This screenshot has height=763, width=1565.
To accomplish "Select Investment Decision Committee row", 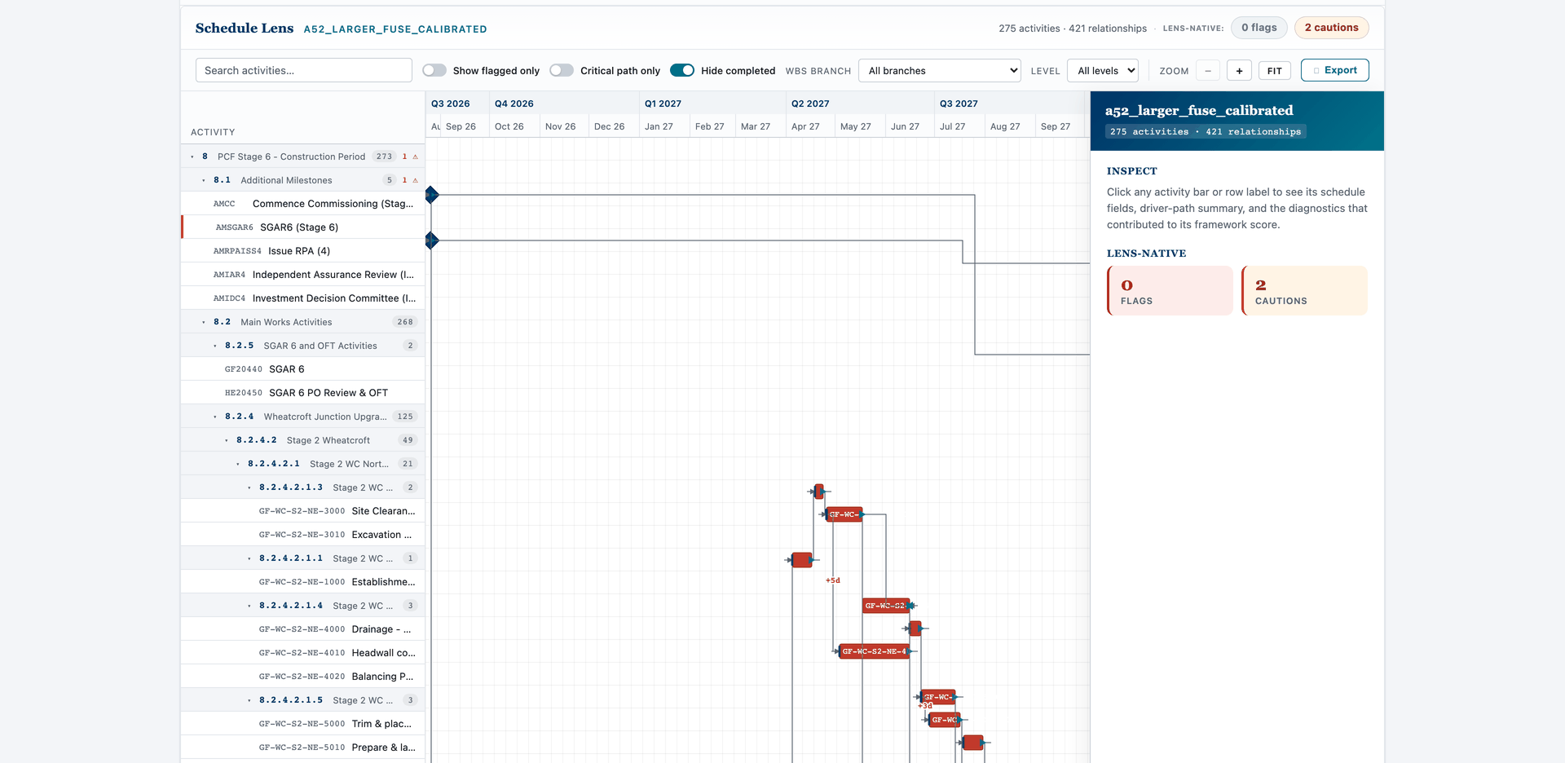I will coord(302,298).
